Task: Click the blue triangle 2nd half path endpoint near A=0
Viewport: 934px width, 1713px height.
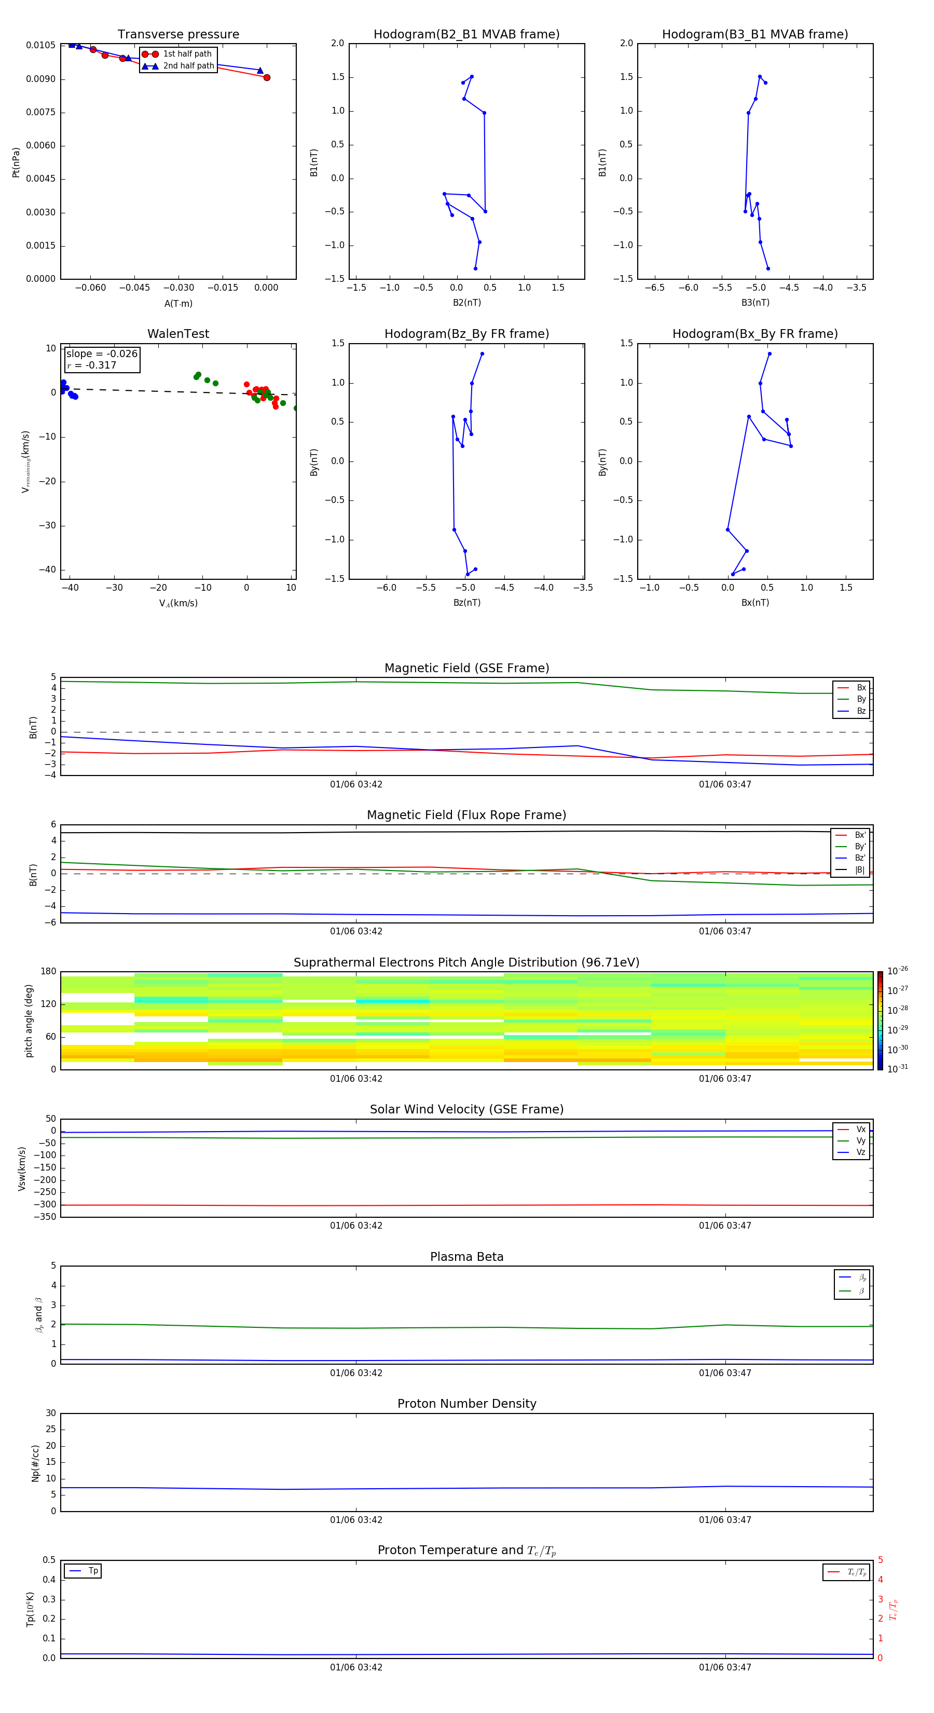Action: pos(260,70)
